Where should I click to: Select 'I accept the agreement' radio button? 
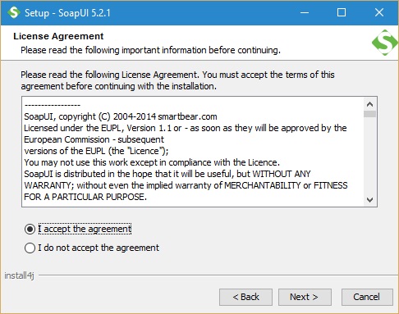(x=30, y=229)
